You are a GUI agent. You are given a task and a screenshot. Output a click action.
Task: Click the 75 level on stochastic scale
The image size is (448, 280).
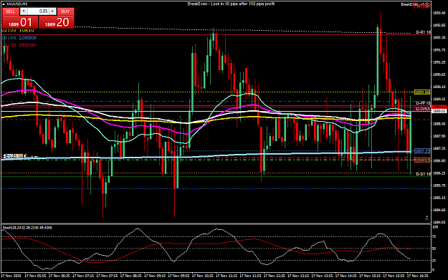(x=434, y=236)
